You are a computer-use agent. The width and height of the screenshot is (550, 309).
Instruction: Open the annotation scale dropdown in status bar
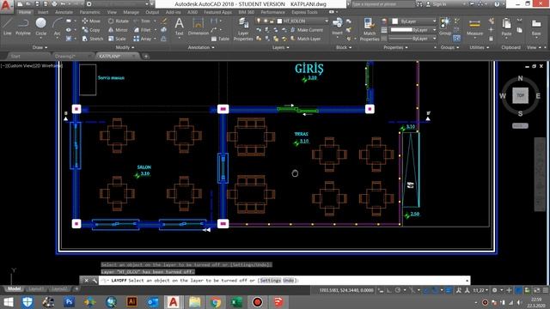tap(480, 290)
